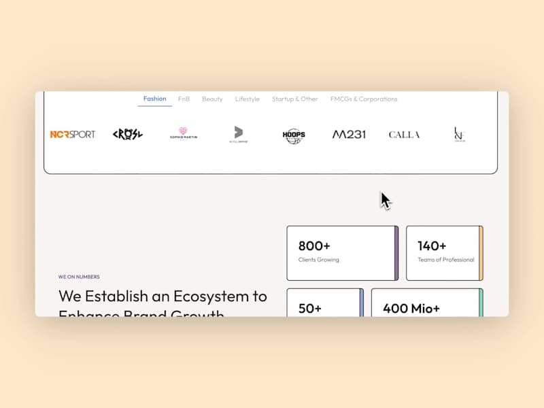Click the Hoops basketball logo

294,135
